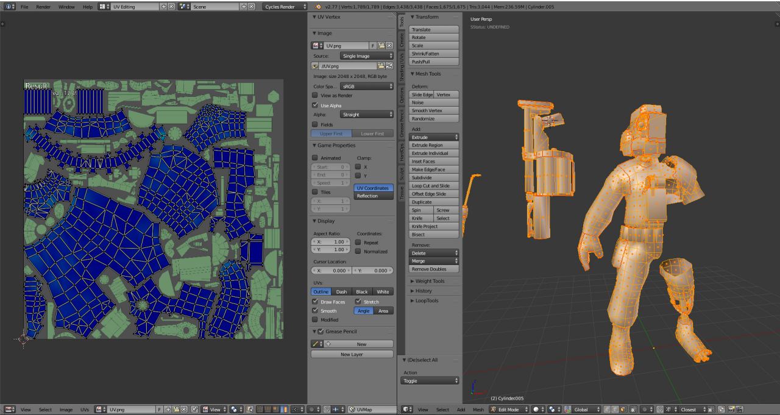This screenshot has width=780, height=415.
Task: Enable the Fields checkbox
Action: click(x=315, y=124)
